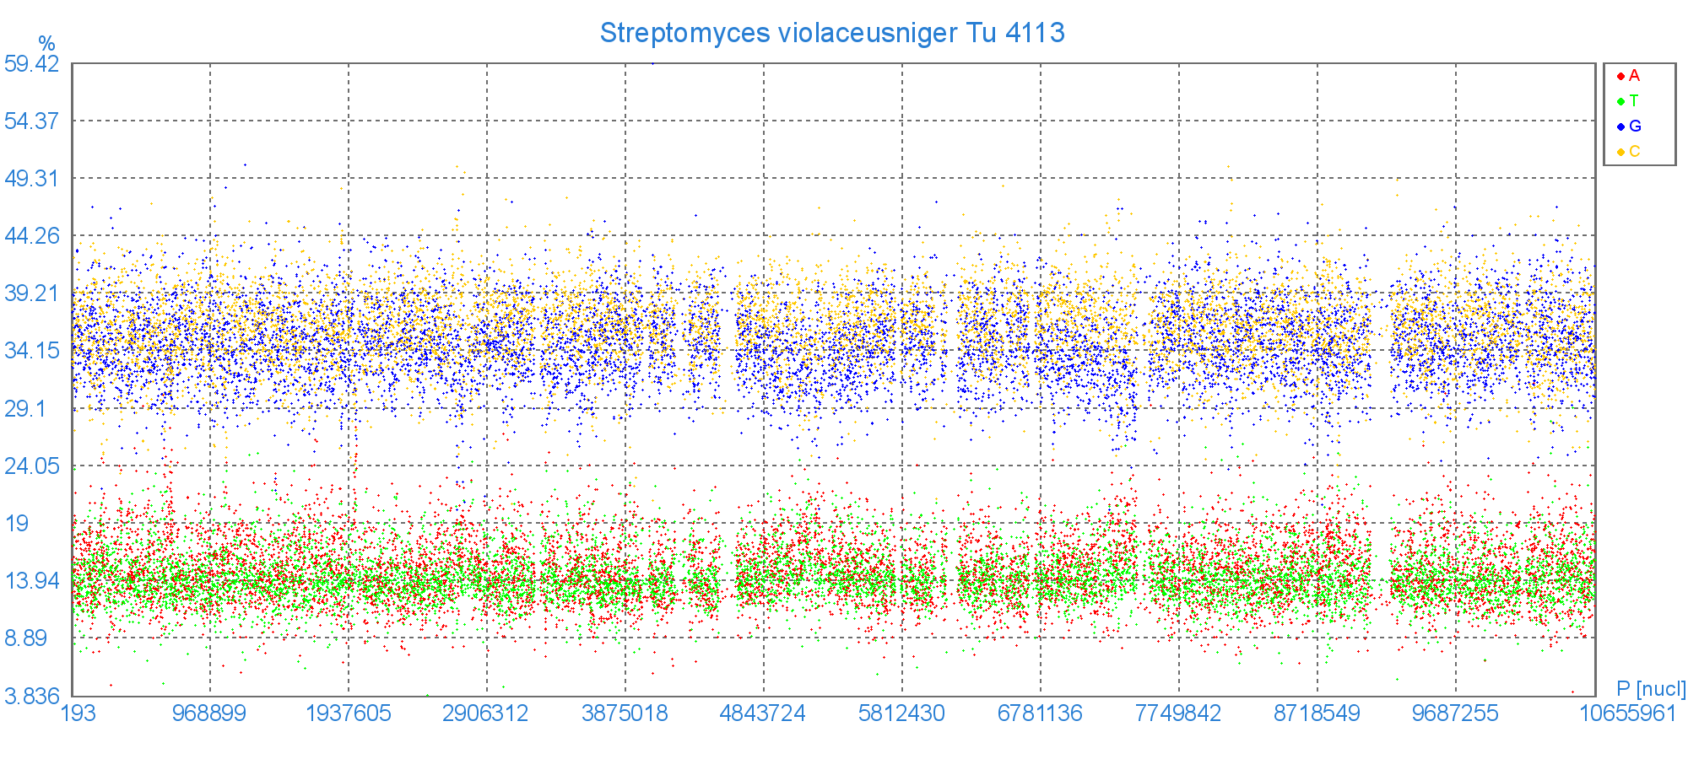
Task: Click x-axis position 6781136
Action: coord(1039,713)
